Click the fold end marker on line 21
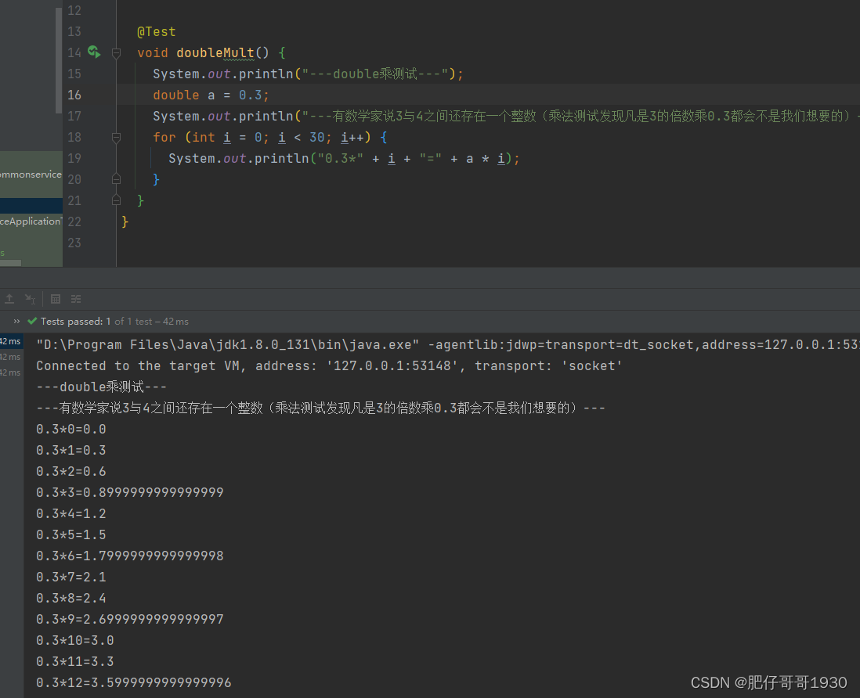The height and width of the screenshot is (698, 860). click(116, 200)
